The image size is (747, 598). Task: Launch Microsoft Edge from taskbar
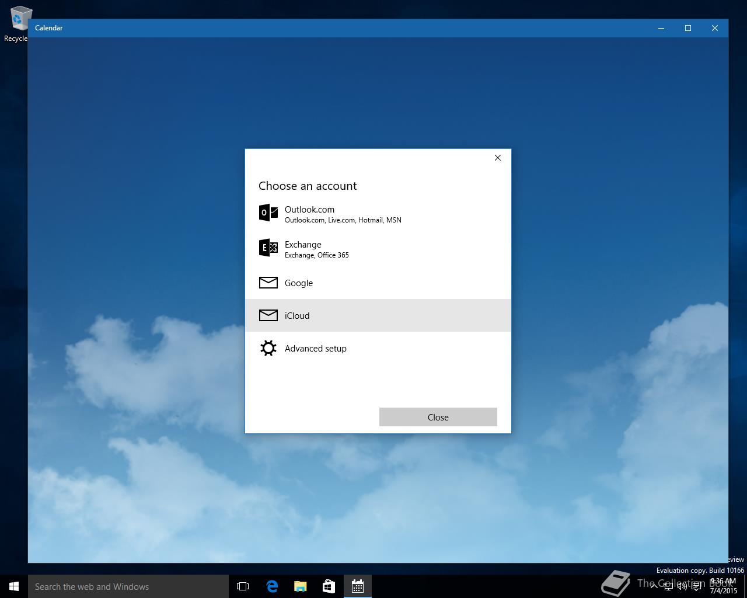point(272,586)
